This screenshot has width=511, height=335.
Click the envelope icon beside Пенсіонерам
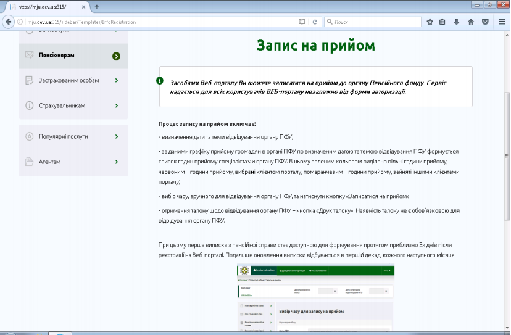(x=30, y=55)
